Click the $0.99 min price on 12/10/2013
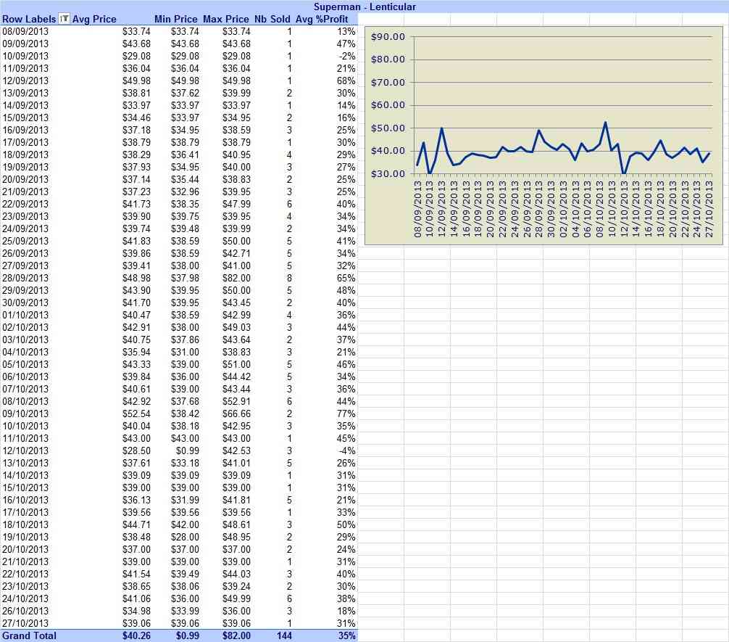Viewport: 729px width, 642px height. coord(188,450)
